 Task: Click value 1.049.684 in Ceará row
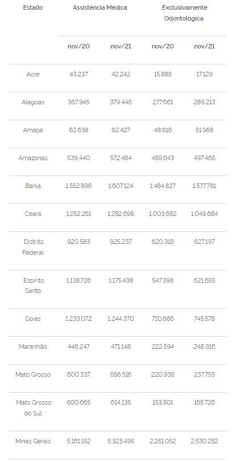click(204, 214)
